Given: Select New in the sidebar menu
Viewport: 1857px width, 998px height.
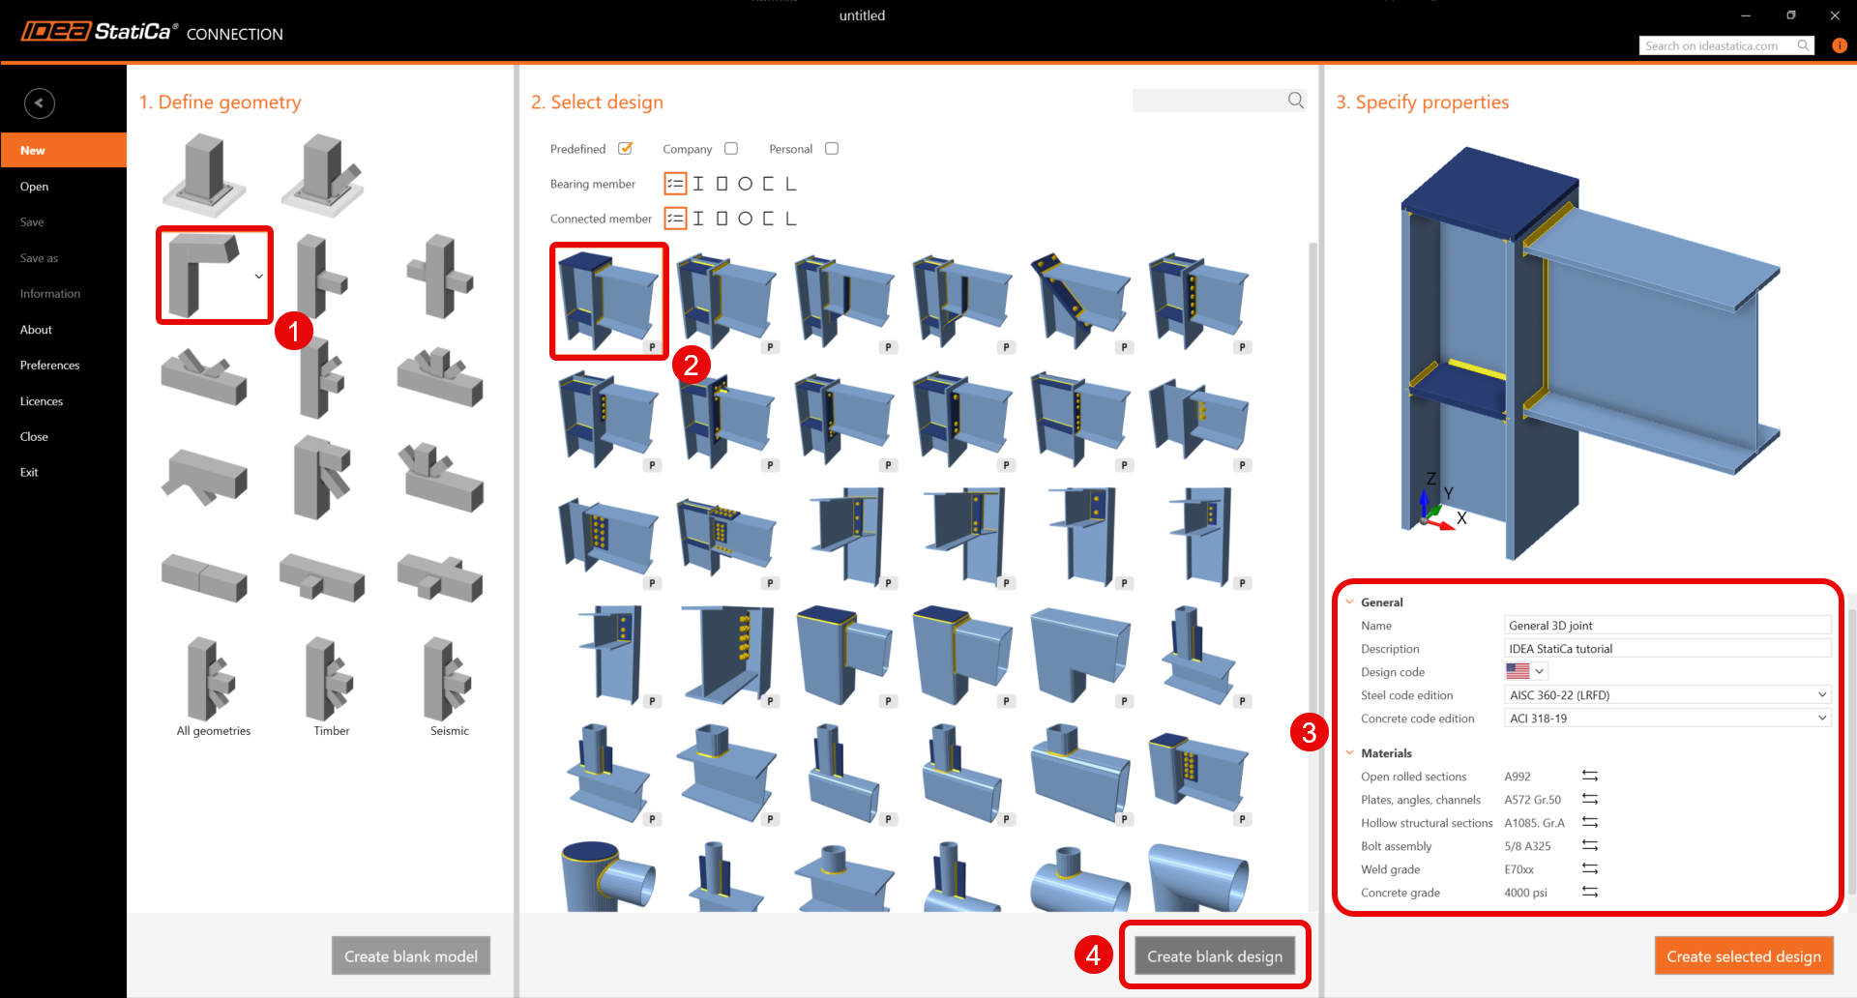Looking at the screenshot, I should pos(64,150).
